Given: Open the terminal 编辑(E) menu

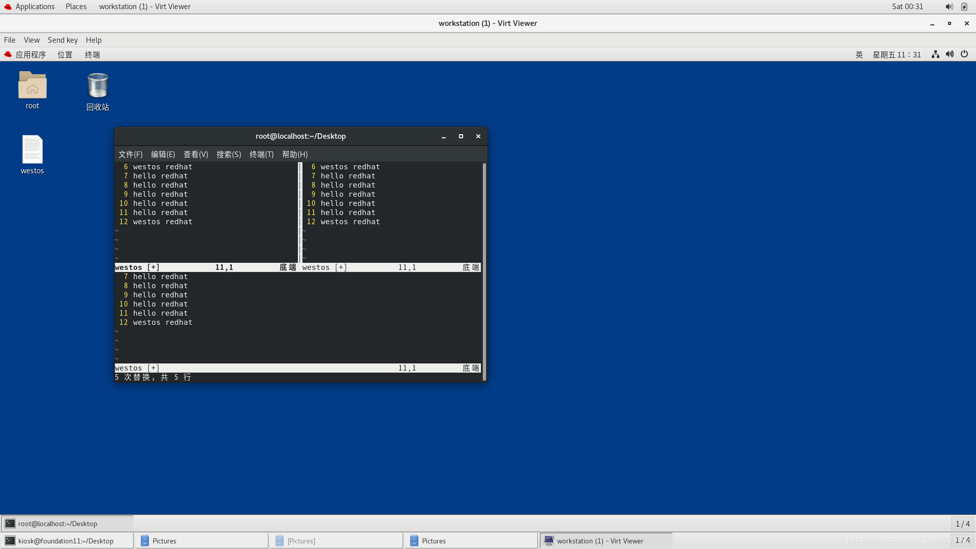Looking at the screenshot, I should coord(163,155).
